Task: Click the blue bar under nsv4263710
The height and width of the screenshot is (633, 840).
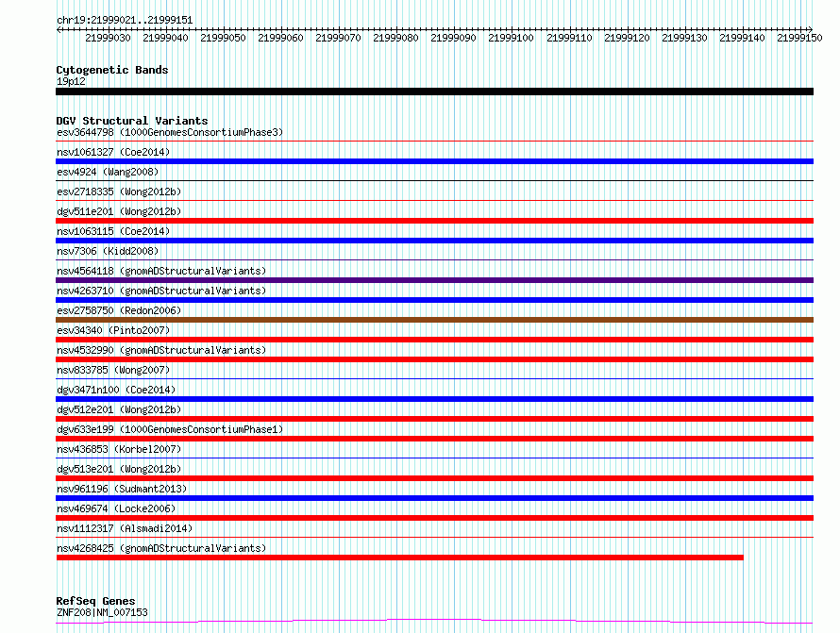Action: [434, 300]
